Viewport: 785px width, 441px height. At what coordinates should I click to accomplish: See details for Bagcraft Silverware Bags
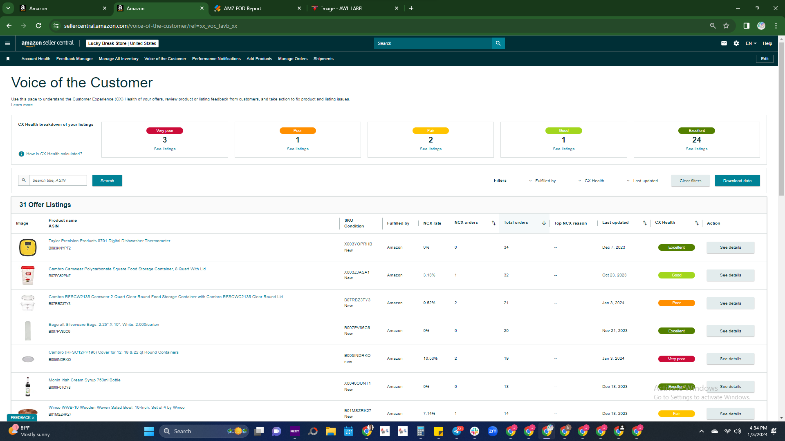click(x=730, y=331)
